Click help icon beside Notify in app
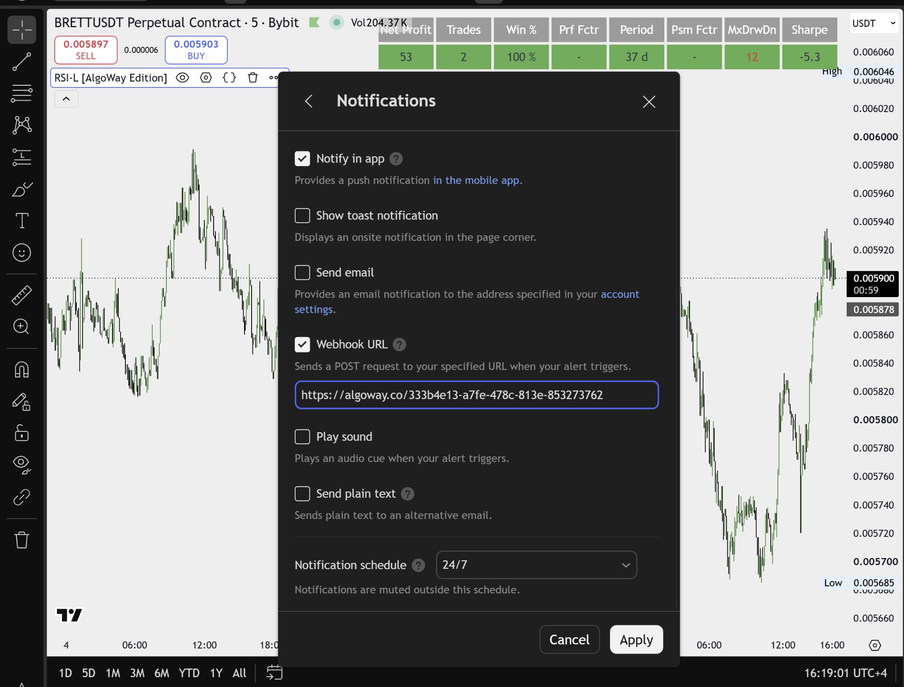 click(x=396, y=159)
